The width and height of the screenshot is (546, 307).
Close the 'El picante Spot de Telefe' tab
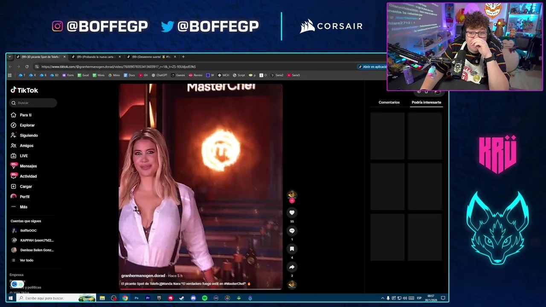(64, 57)
